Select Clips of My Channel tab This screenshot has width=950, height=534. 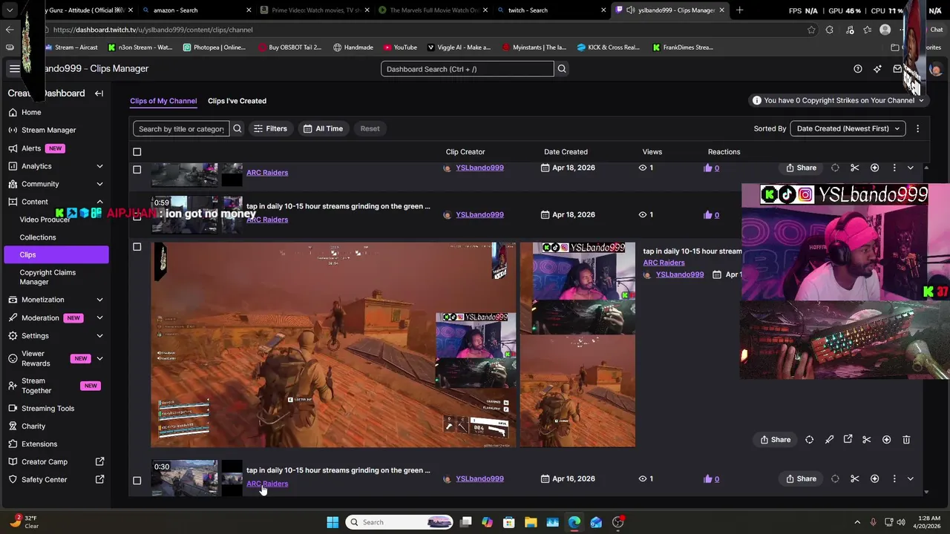tap(163, 101)
